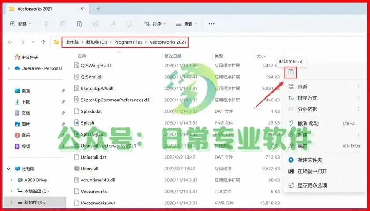Screen dimensions: 370x211
Task: Click the Back navigation arrow
Action: click(x=10, y=42)
